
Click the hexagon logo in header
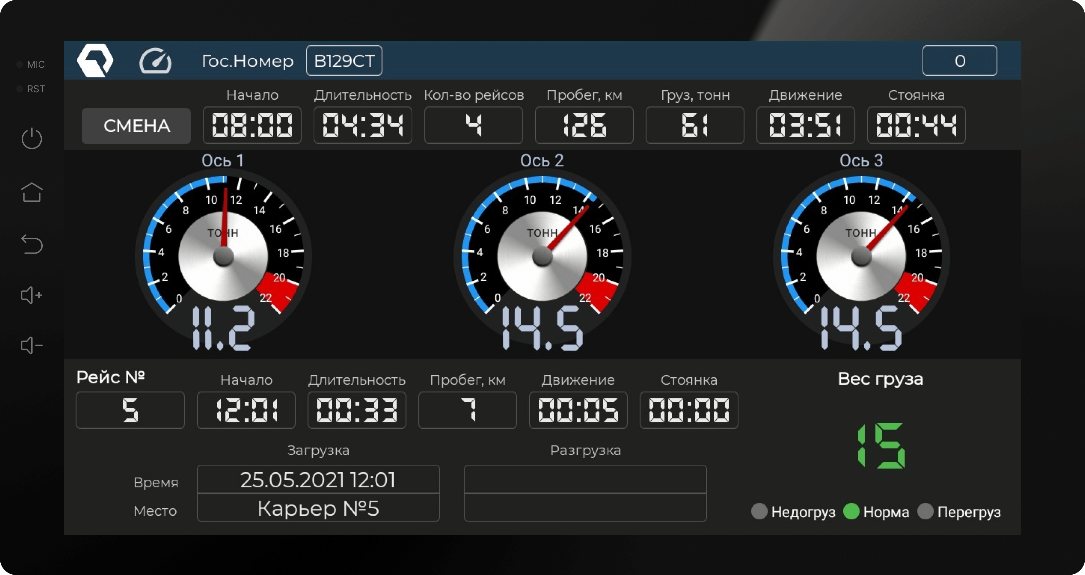coord(95,61)
